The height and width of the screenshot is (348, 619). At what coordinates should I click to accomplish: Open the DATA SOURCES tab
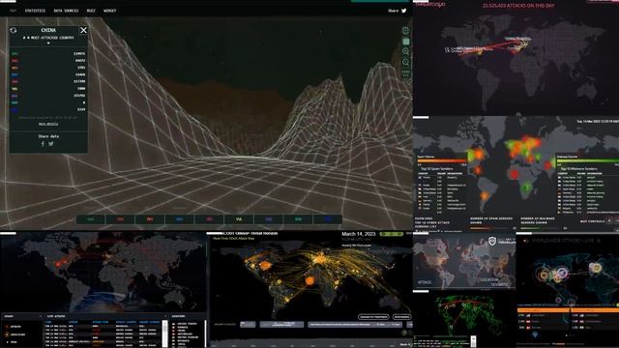click(x=66, y=11)
